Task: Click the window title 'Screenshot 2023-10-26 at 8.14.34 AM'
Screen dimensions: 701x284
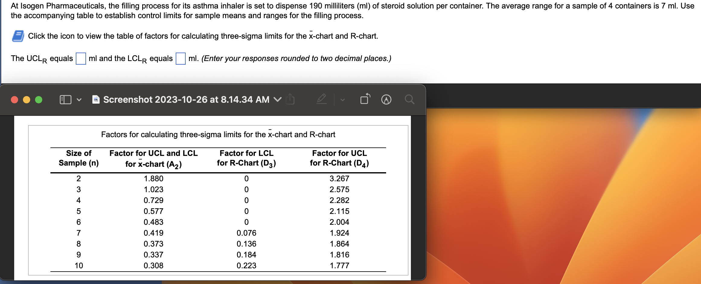Action: pyautogui.click(x=186, y=99)
